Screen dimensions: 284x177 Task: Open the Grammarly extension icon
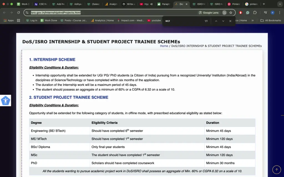[248, 13]
